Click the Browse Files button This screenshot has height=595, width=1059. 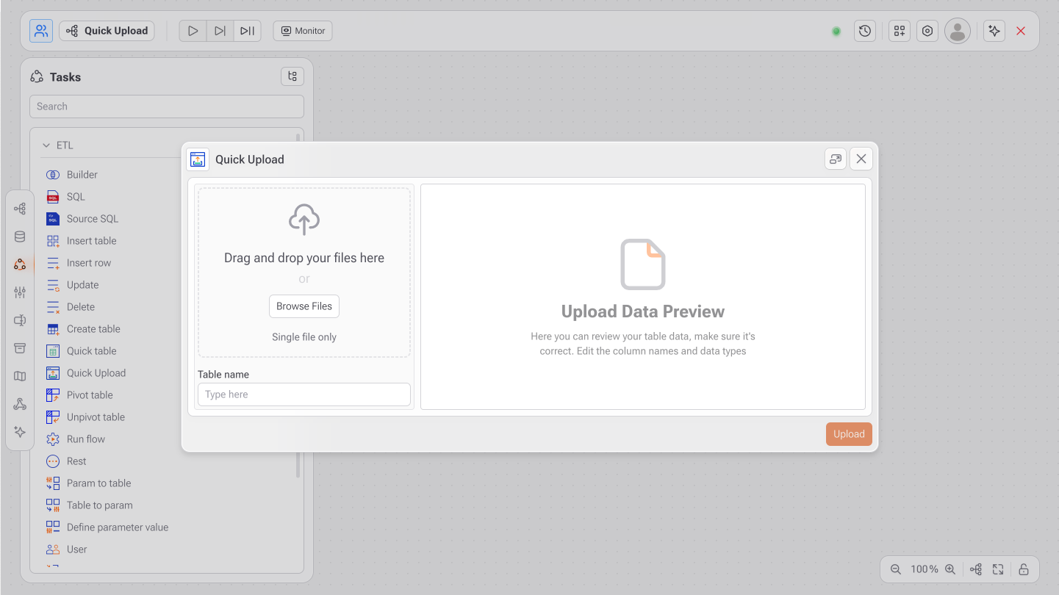coord(304,306)
